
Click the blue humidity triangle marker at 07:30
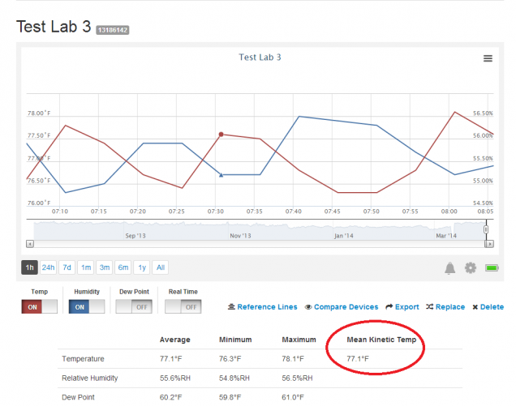coord(221,175)
